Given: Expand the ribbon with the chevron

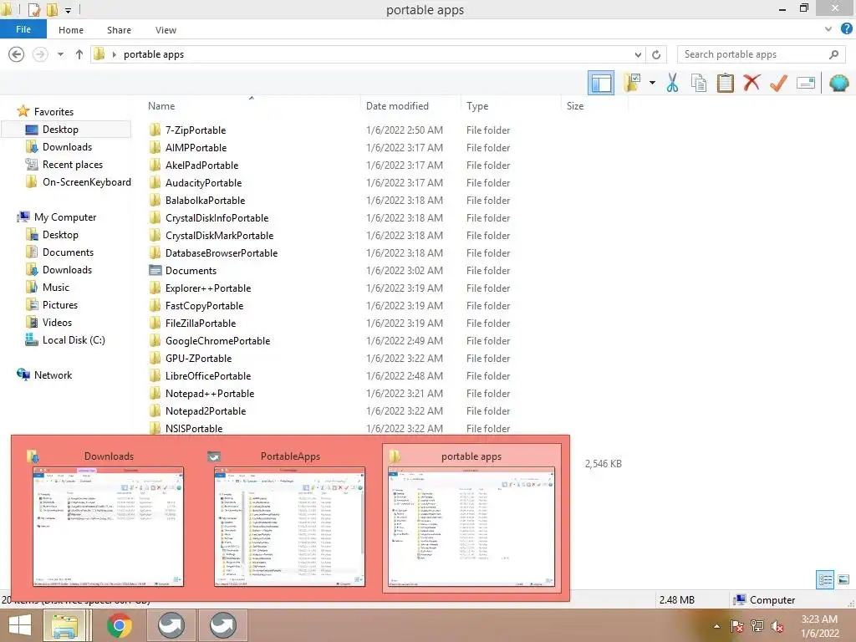Looking at the screenshot, I should point(828,29).
